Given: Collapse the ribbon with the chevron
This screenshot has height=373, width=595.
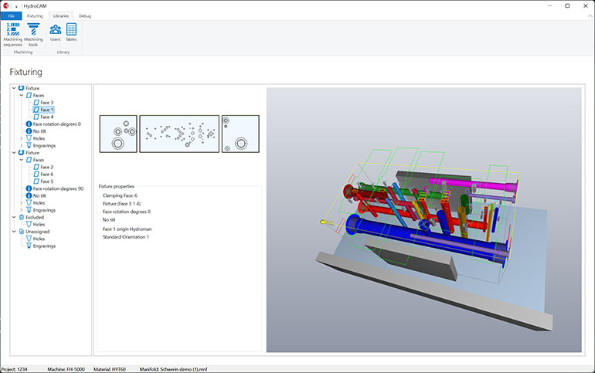Looking at the screenshot, I should tap(590, 16).
